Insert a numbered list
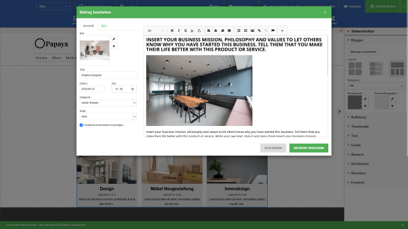Screen dimensions: 408x229 click(x=238, y=31)
